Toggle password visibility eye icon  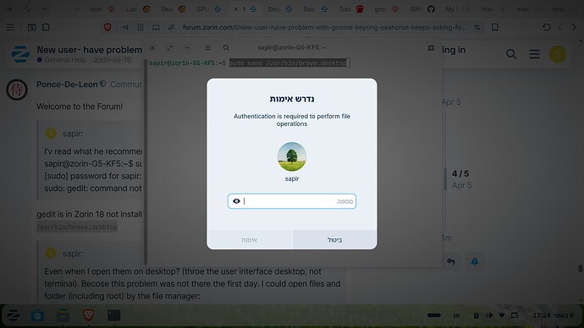pyautogui.click(x=236, y=201)
